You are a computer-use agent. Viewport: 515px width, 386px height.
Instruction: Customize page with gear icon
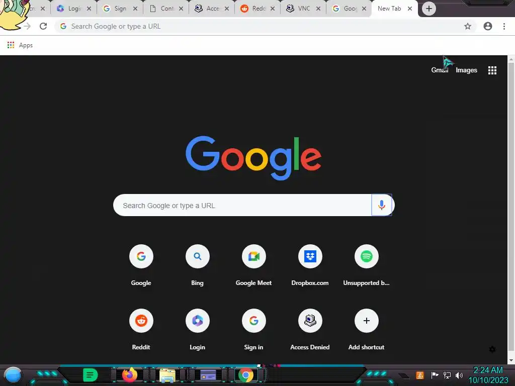(x=492, y=349)
